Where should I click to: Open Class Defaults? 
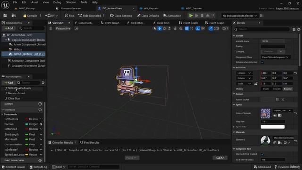148,16
